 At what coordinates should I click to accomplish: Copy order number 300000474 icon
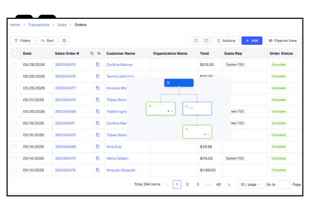coord(98,100)
